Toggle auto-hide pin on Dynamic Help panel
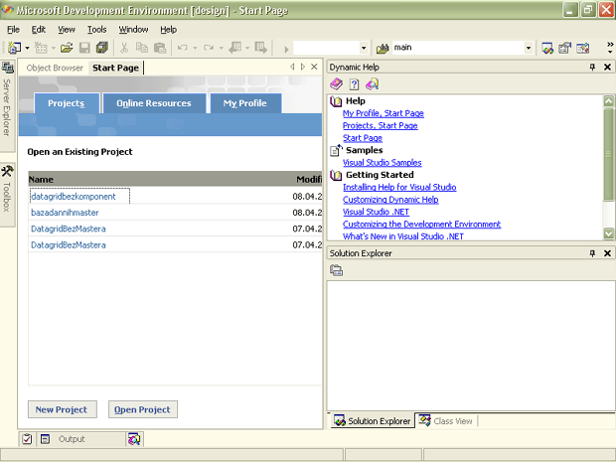The height and width of the screenshot is (462, 616). click(592, 68)
